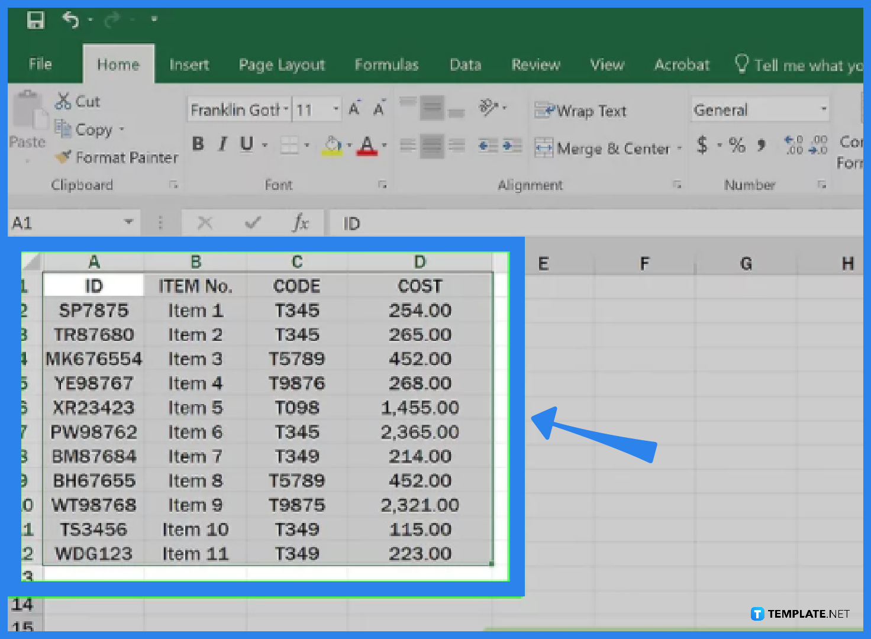
Task: Open the General number format dropdown
Action: point(824,109)
